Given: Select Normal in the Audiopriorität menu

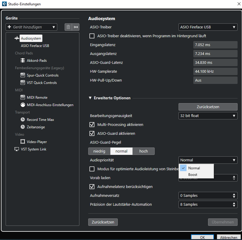Looking at the screenshot, I should point(194,168).
